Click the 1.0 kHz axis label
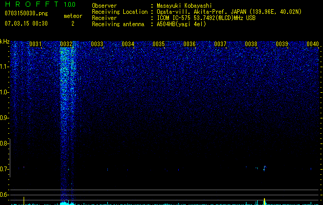This screenshot has height=205, width=323. pyautogui.click(x=4, y=92)
